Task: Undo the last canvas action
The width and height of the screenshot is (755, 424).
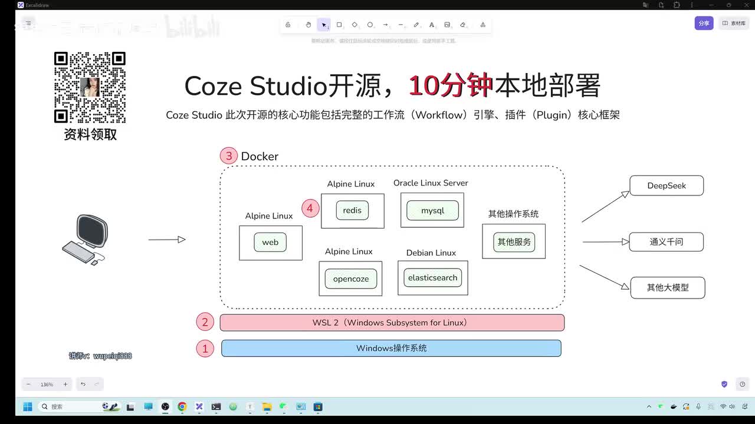Action: point(83,384)
